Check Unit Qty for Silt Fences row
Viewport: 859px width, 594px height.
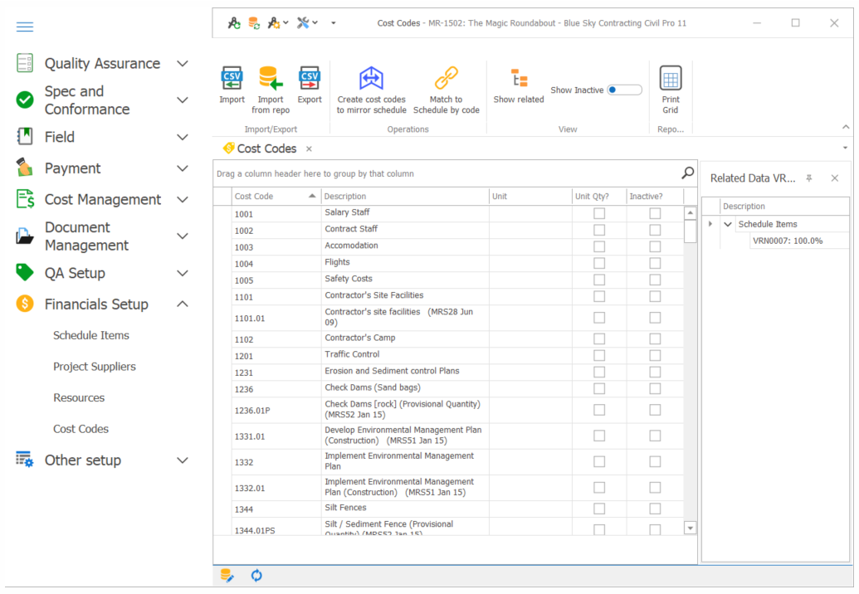(x=599, y=509)
